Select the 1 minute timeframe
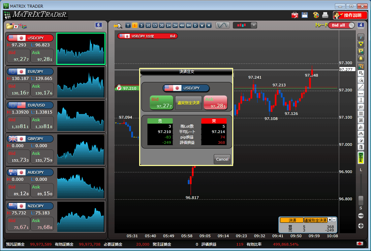This screenshot has height=251, width=371. 135,26
